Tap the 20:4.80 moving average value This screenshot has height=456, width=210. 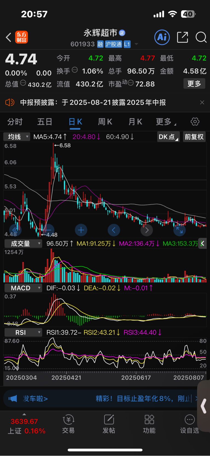(86, 137)
